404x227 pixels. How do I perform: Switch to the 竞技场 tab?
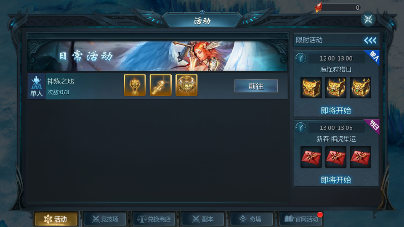click(x=105, y=219)
